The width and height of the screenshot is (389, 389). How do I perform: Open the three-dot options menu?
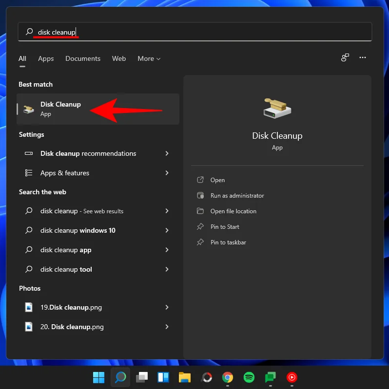(x=362, y=57)
